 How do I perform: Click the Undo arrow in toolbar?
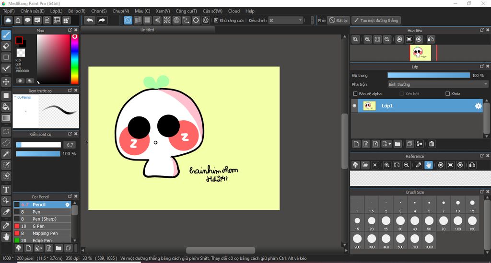point(90,20)
